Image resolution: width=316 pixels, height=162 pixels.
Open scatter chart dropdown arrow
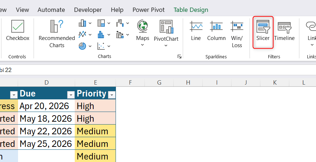[x=109, y=46]
